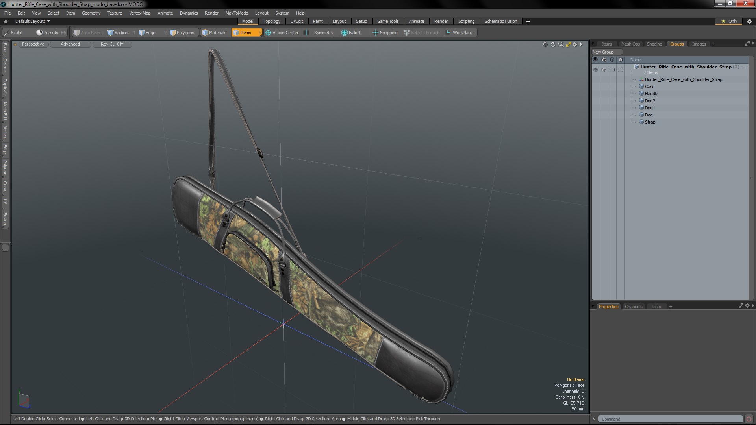Click the New Group button
The width and height of the screenshot is (756, 425).
606,52
